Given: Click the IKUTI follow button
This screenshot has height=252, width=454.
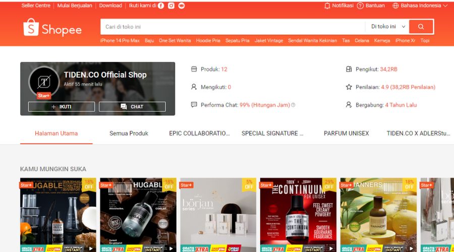Looking at the screenshot, I should [x=62, y=107].
